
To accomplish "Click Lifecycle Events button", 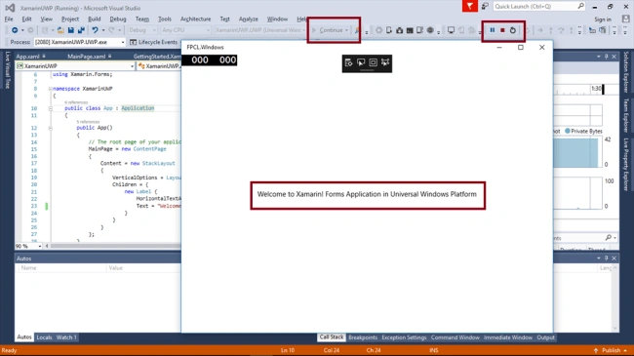I will click(154, 42).
